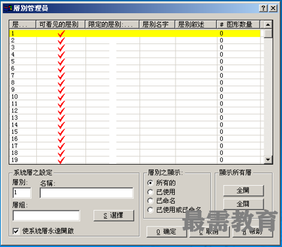Image resolution: width=282 pixels, height=247 pixels.
Task: Toggle visible checkmark for layer 8
Action: pos(61,82)
